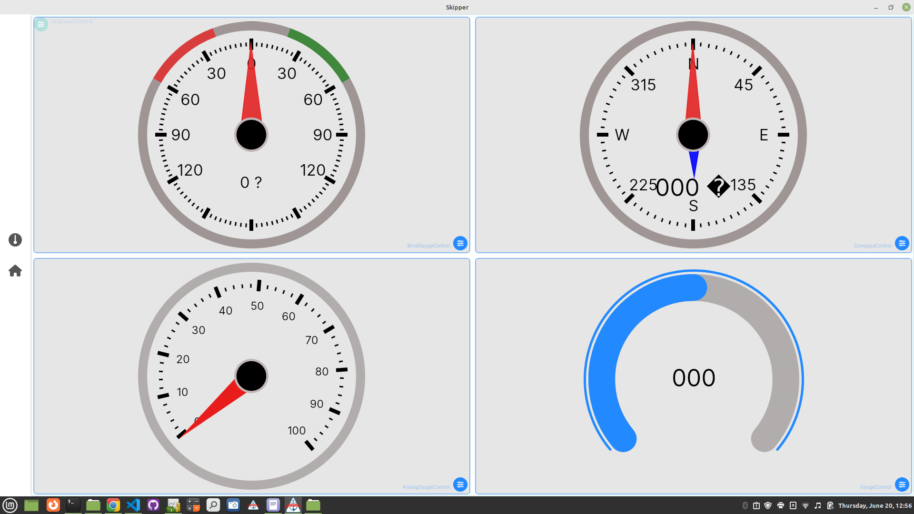Open CompassControl settings button
This screenshot has width=914, height=514.
click(x=902, y=243)
